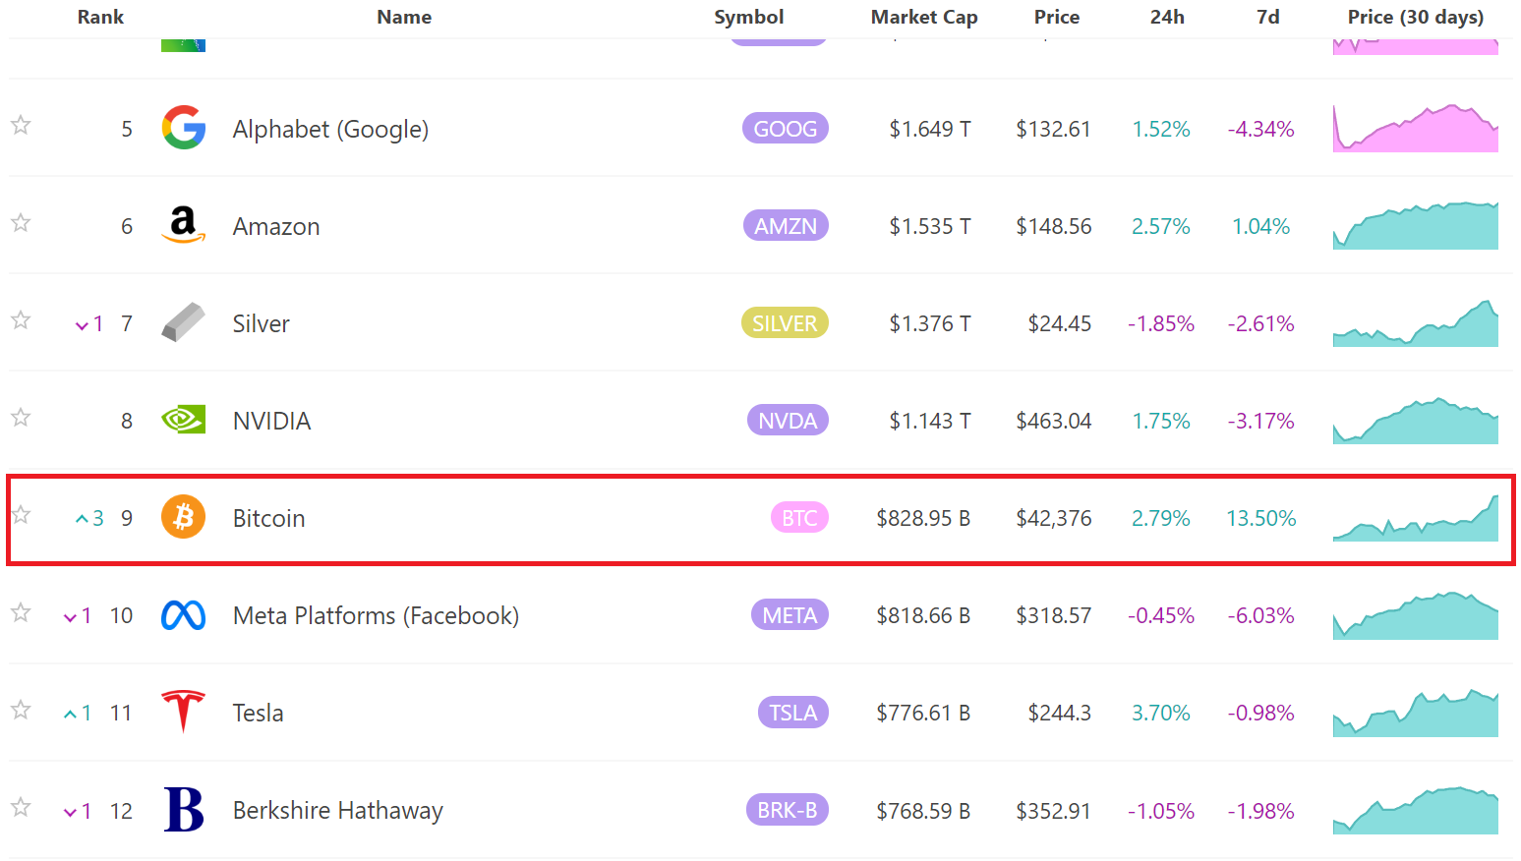Sort table by Name column header

point(404,17)
